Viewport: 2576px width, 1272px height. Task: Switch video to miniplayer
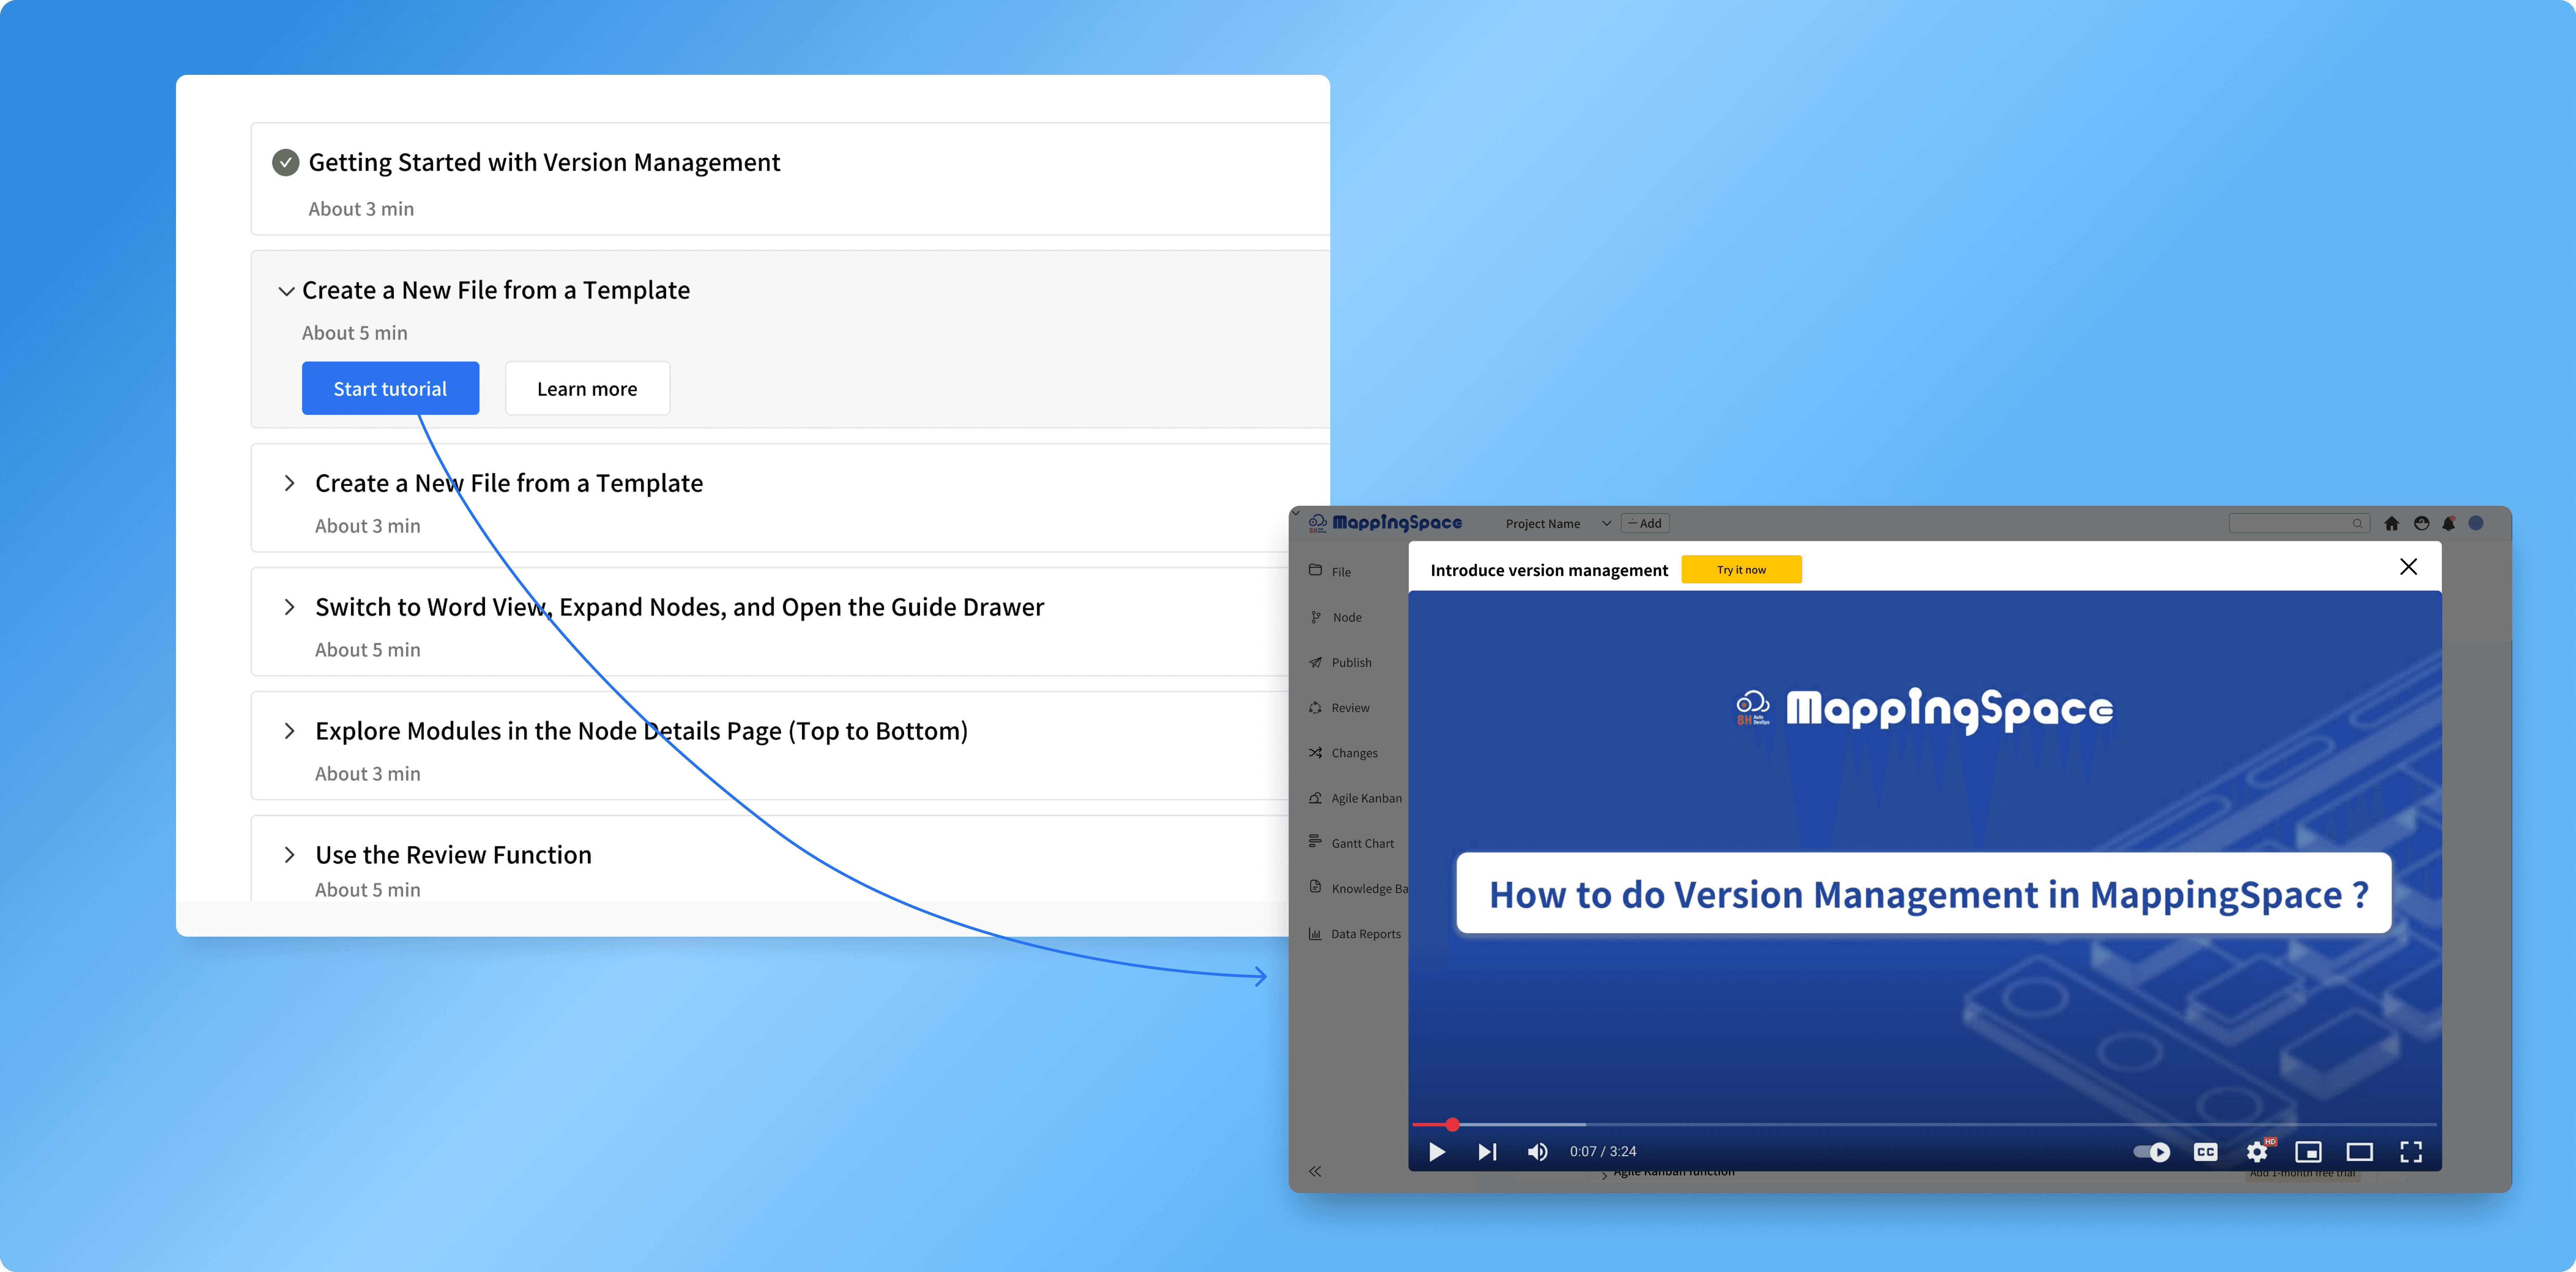(2308, 1152)
